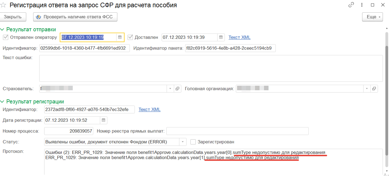Collapse the Результат отправки section

click(x=3, y=29)
